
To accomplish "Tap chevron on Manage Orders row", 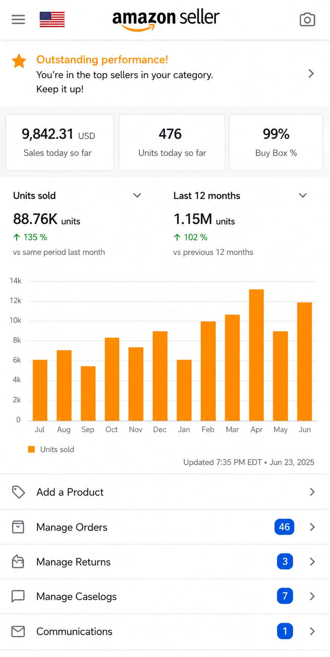I will point(312,527).
